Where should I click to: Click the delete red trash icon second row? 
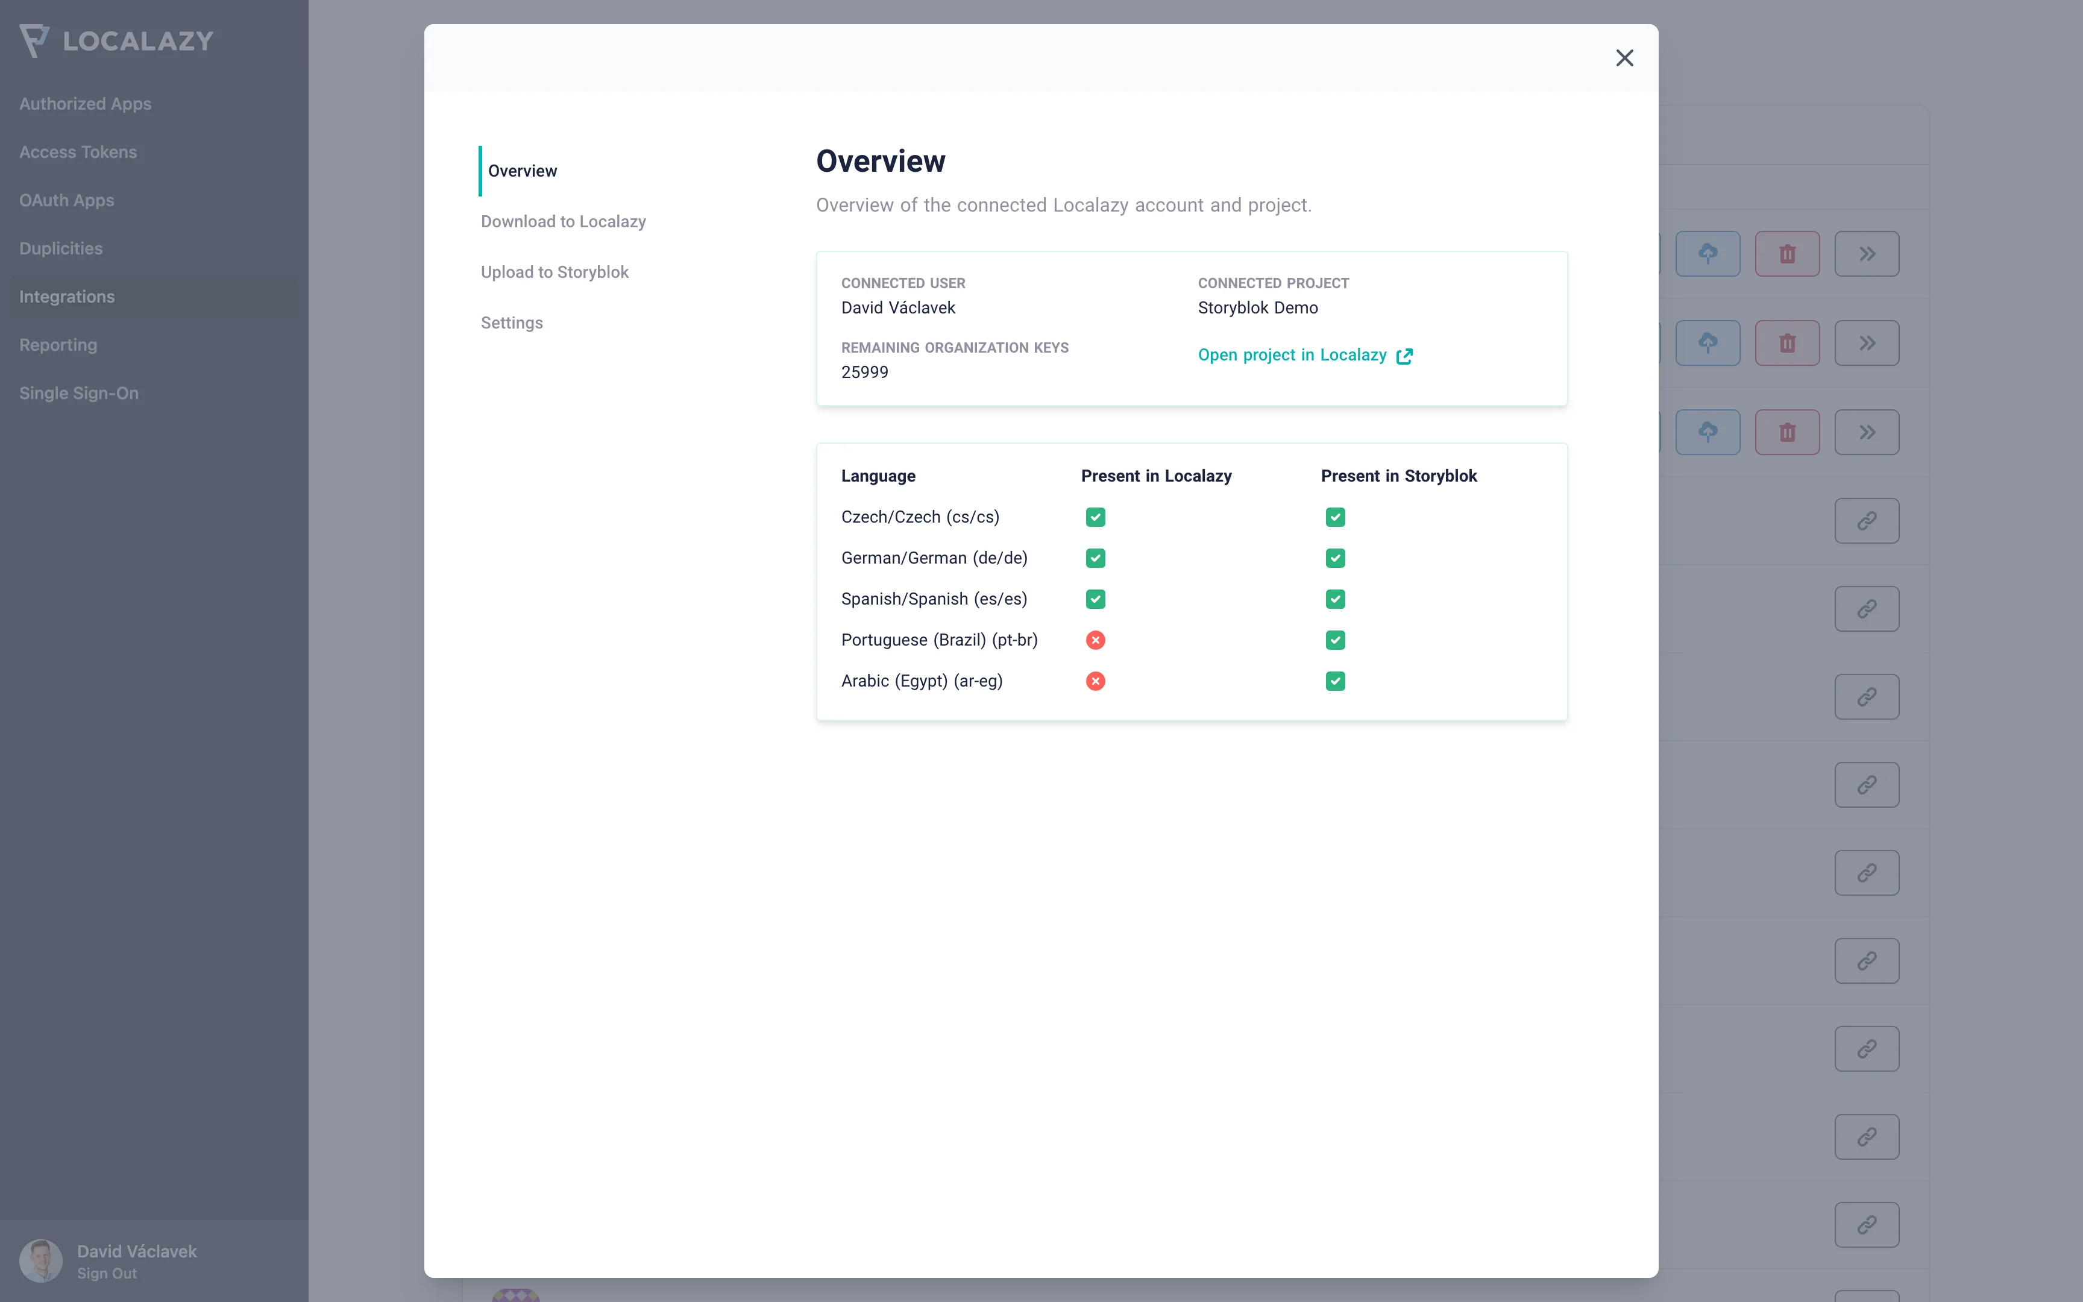(1788, 342)
